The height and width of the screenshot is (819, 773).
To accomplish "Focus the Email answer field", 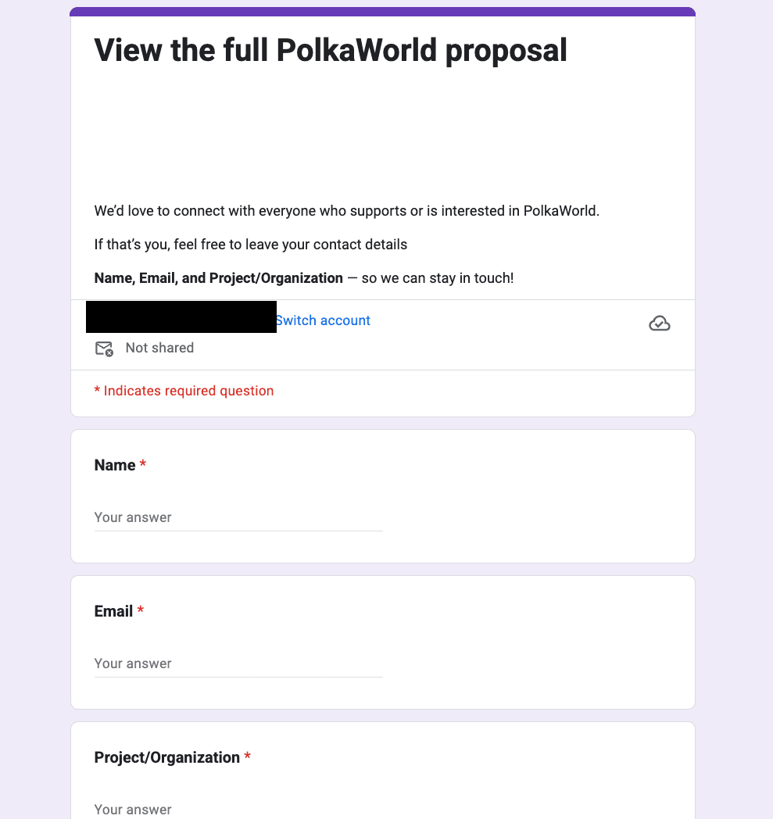I will point(238,663).
